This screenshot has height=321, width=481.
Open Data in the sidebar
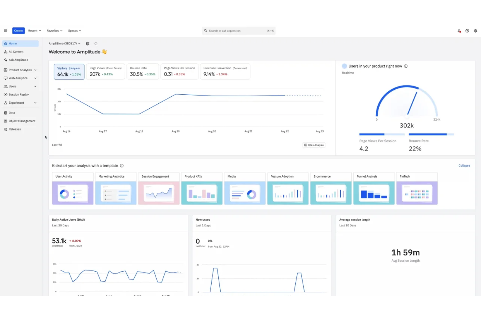(20, 113)
